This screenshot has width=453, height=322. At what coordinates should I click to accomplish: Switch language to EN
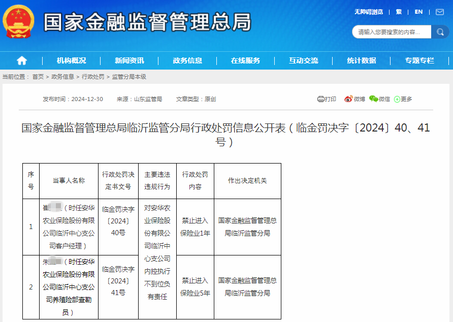[418, 12]
